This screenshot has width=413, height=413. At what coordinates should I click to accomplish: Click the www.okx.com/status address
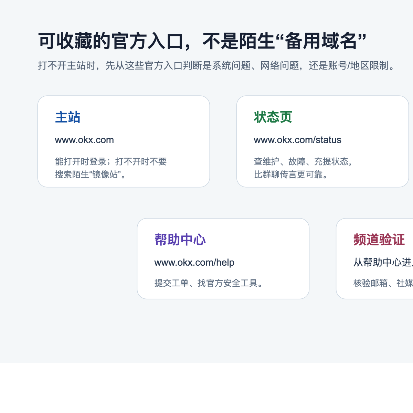pyautogui.click(x=298, y=140)
